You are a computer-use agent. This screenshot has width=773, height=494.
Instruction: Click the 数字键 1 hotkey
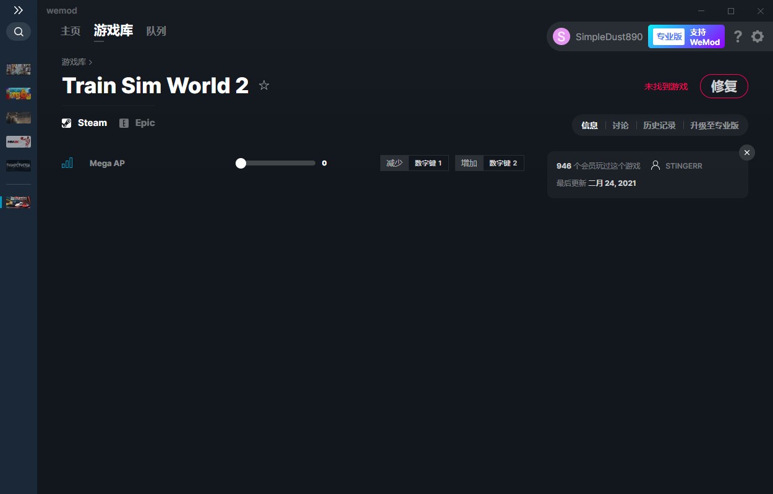point(429,163)
